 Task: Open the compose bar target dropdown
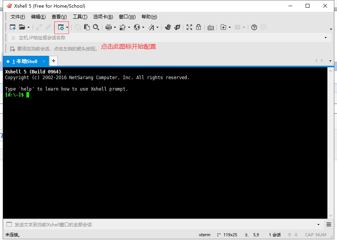[318, 225]
